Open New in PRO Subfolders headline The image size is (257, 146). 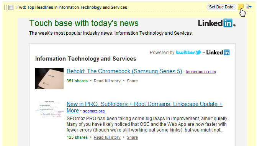pyautogui.click(x=144, y=107)
